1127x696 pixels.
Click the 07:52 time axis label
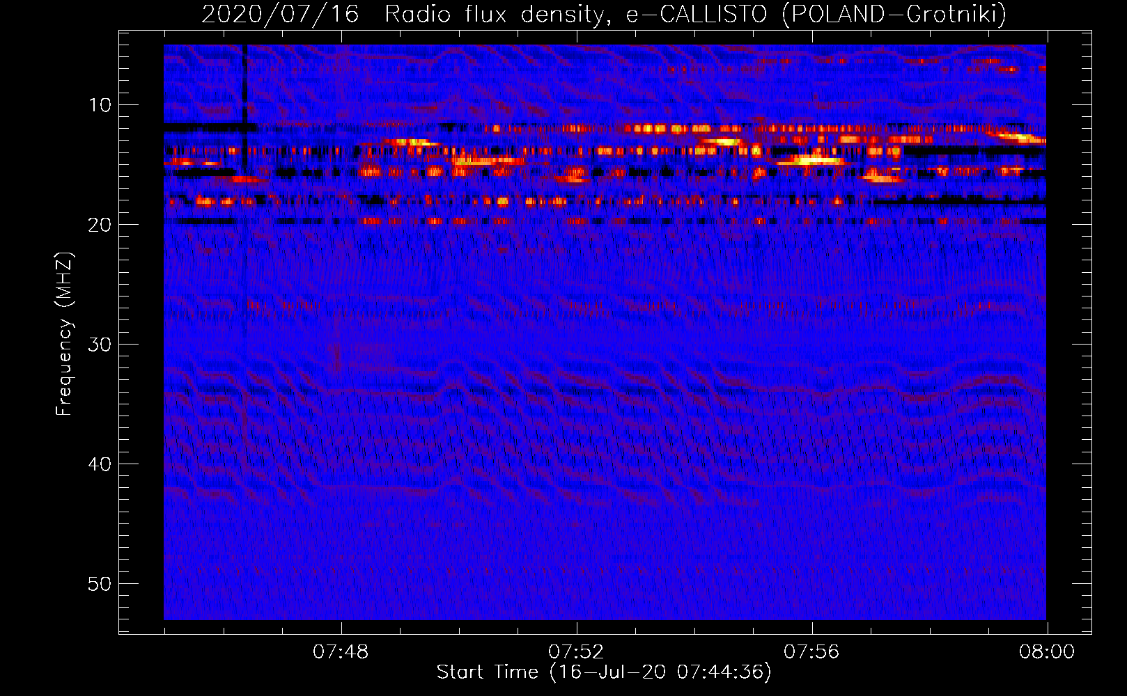(576, 652)
